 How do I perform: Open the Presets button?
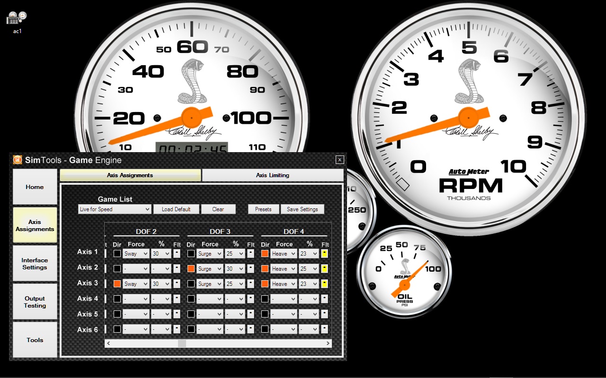click(263, 209)
